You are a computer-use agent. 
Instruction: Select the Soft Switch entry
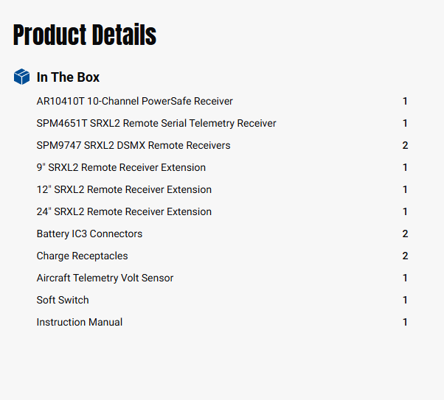[x=63, y=300]
